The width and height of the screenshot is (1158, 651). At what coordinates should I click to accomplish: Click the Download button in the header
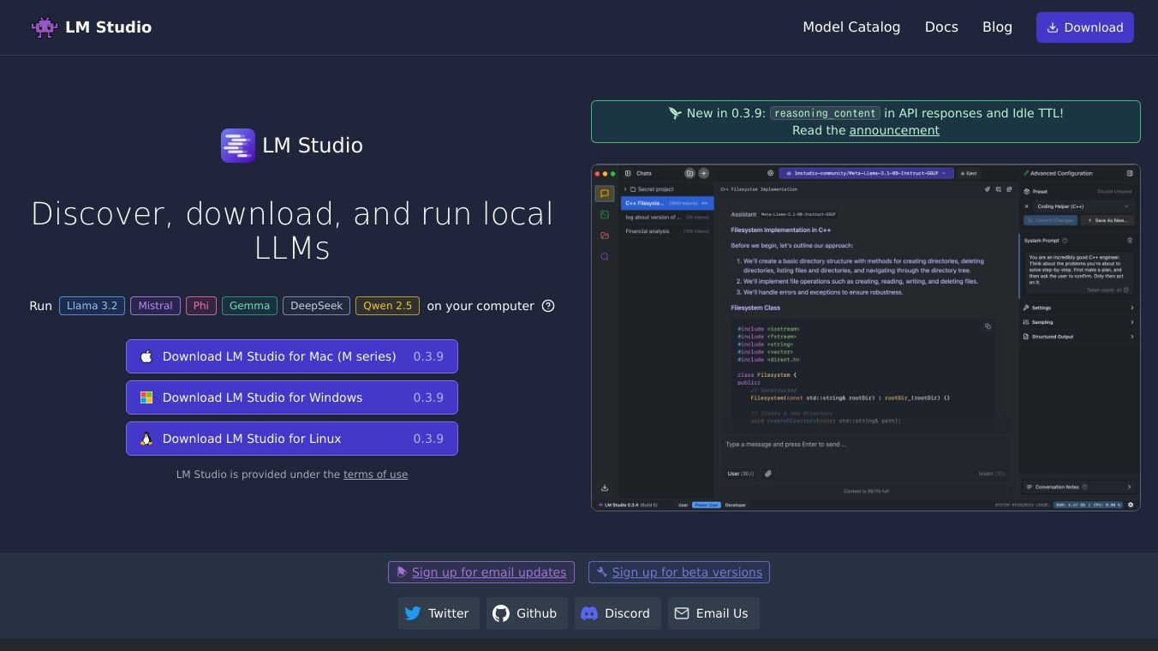pos(1084,27)
